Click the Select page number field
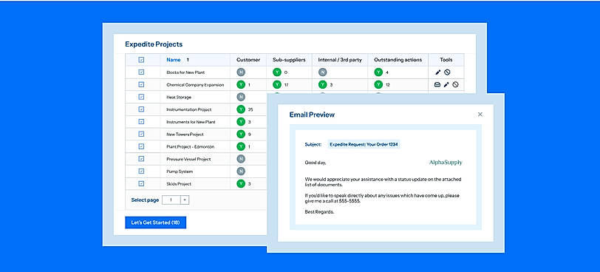 pos(171,200)
